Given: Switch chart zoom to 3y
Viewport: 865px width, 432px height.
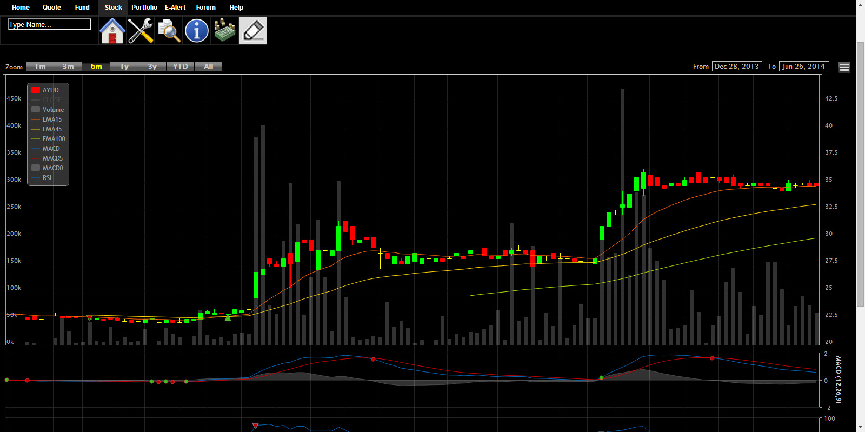Looking at the screenshot, I should click(152, 67).
